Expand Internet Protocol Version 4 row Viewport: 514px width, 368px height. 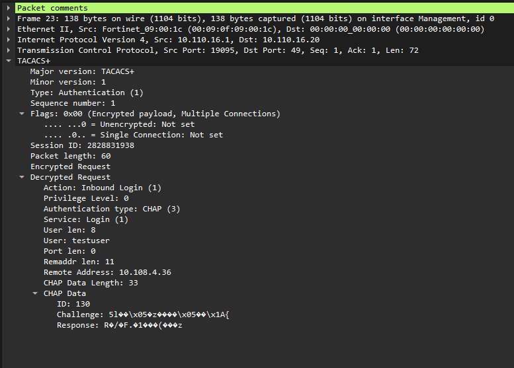pos(9,40)
